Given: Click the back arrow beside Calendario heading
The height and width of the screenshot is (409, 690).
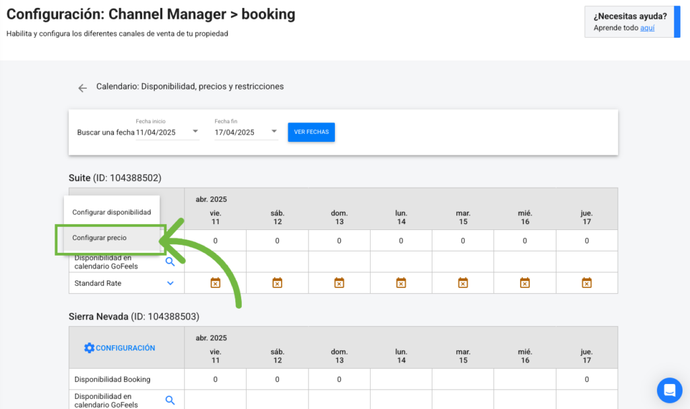Looking at the screenshot, I should tap(82, 87).
